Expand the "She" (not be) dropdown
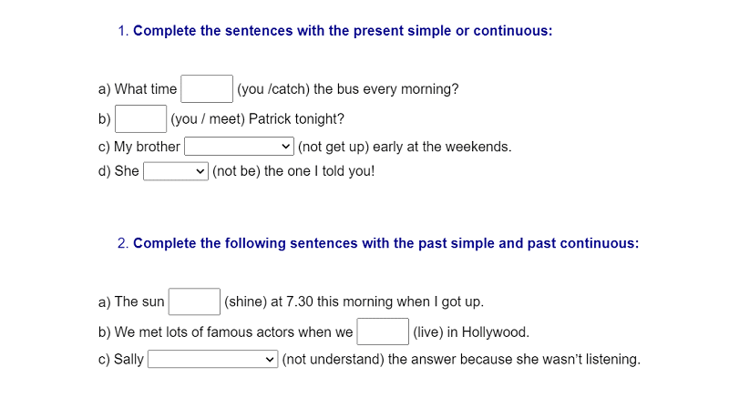This screenshot has height=398, width=729. (x=176, y=171)
